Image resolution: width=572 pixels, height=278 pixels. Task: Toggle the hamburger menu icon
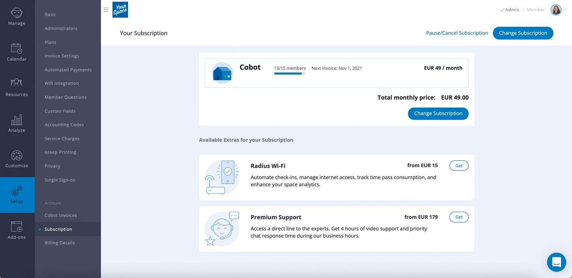click(x=106, y=10)
